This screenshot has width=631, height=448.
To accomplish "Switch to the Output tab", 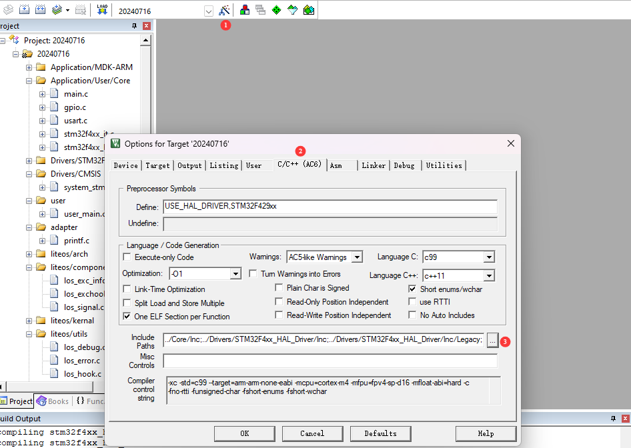I will [189, 165].
